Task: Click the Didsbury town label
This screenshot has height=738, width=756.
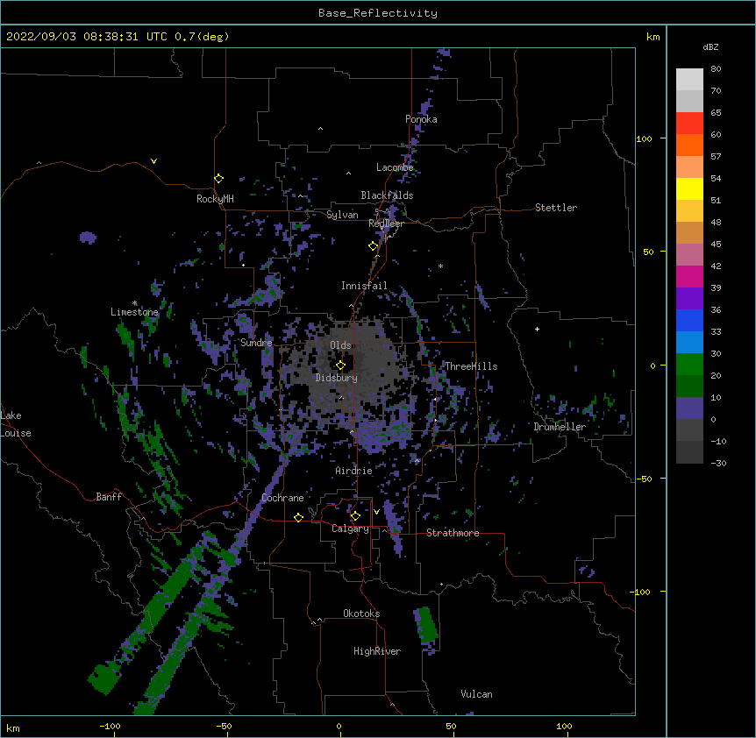Action: pyautogui.click(x=336, y=378)
